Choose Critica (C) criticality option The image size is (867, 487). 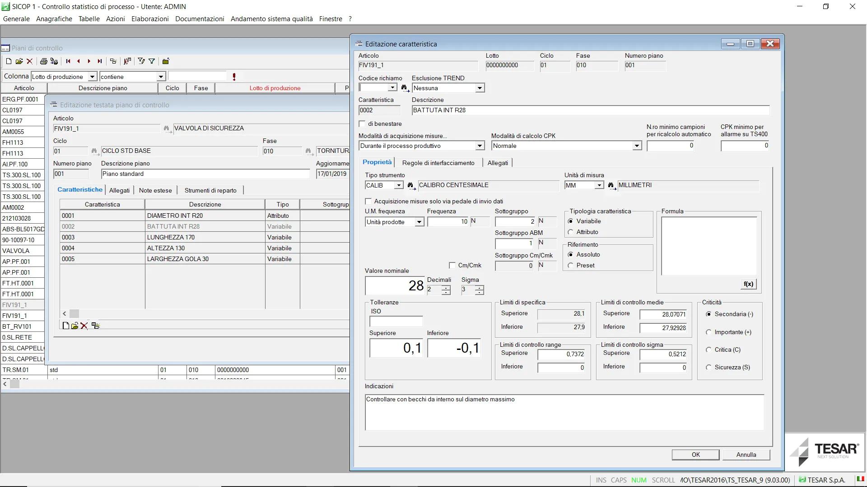pyautogui.click(x=709, y=350)
